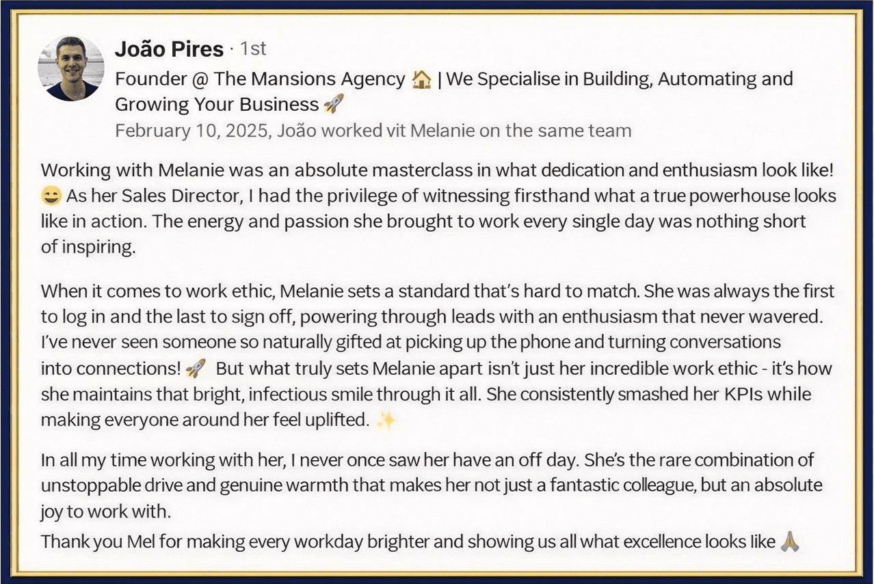Open the João Pires name link

(169, 49)
